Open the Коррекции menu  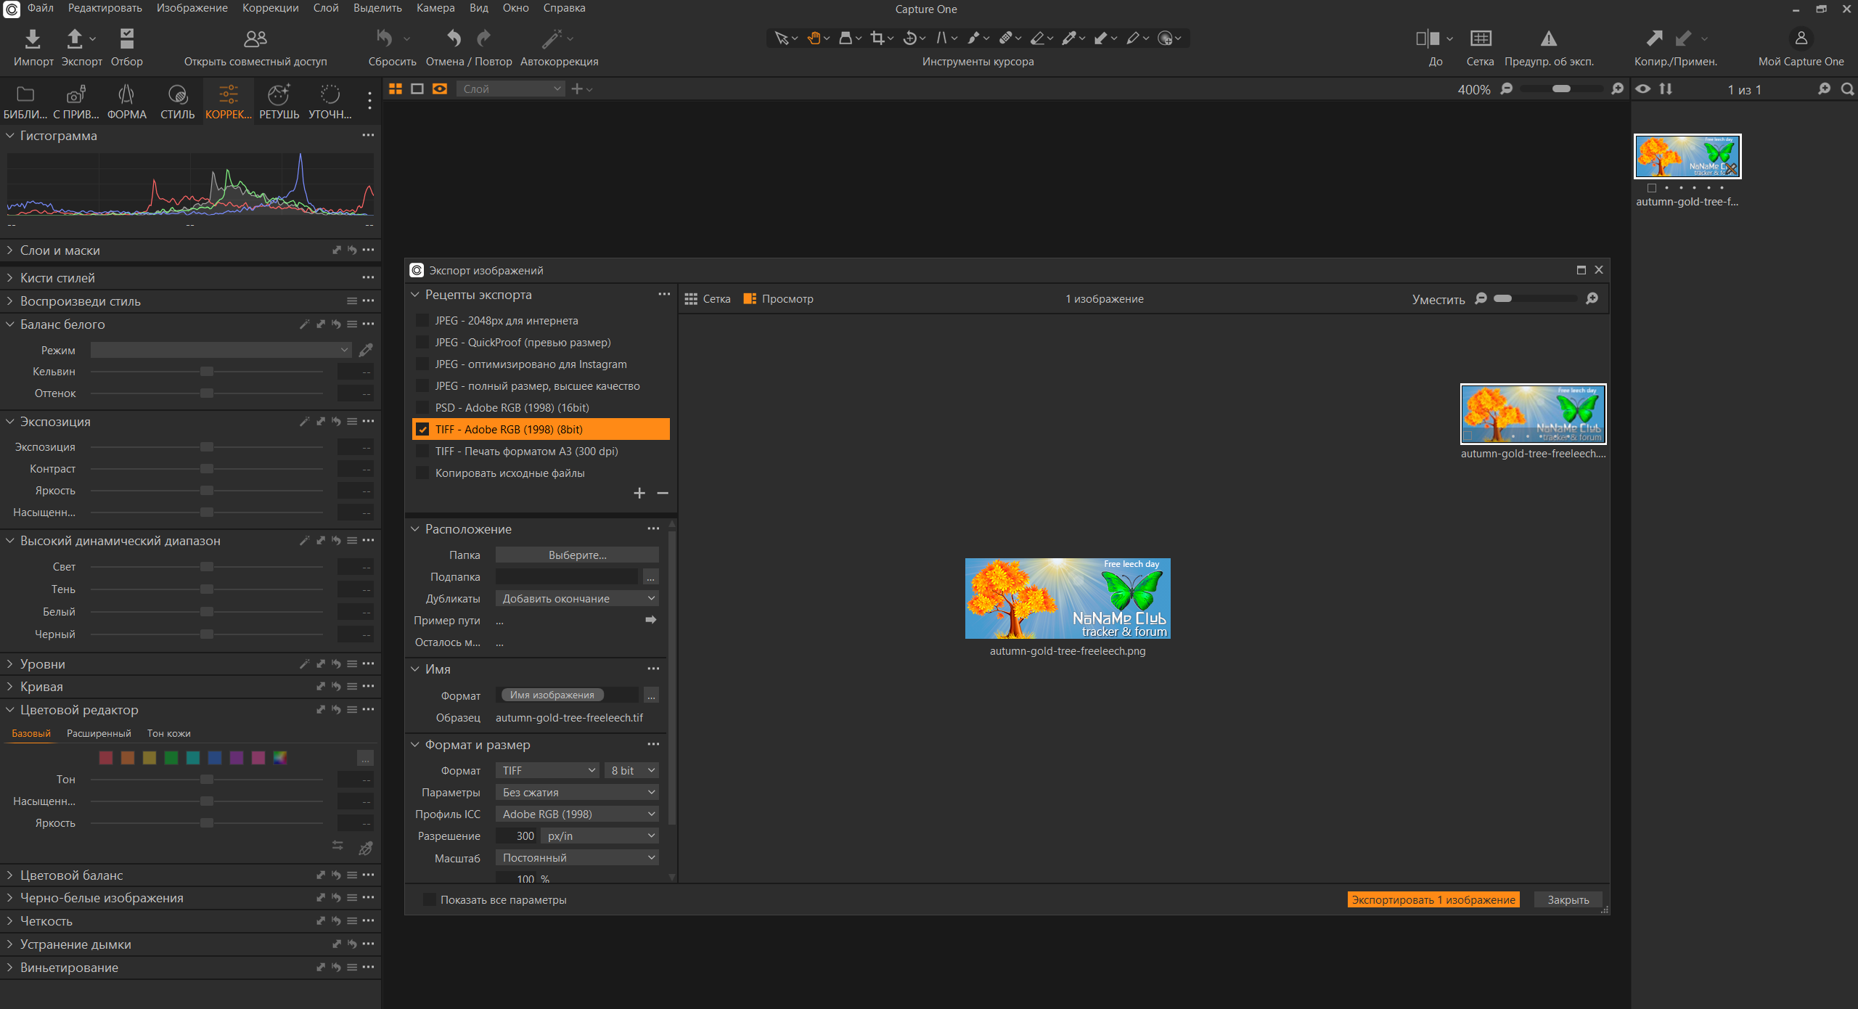click(270, 8)
